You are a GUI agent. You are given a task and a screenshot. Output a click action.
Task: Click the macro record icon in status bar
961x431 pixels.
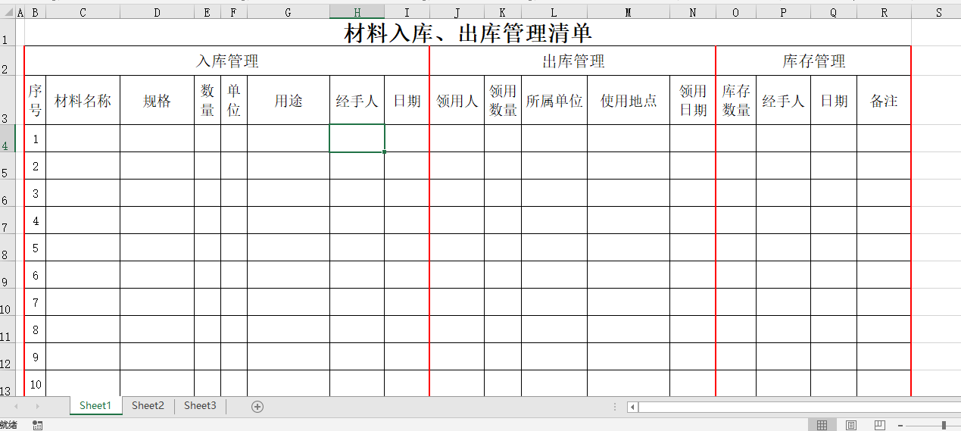tap(38, 425)
